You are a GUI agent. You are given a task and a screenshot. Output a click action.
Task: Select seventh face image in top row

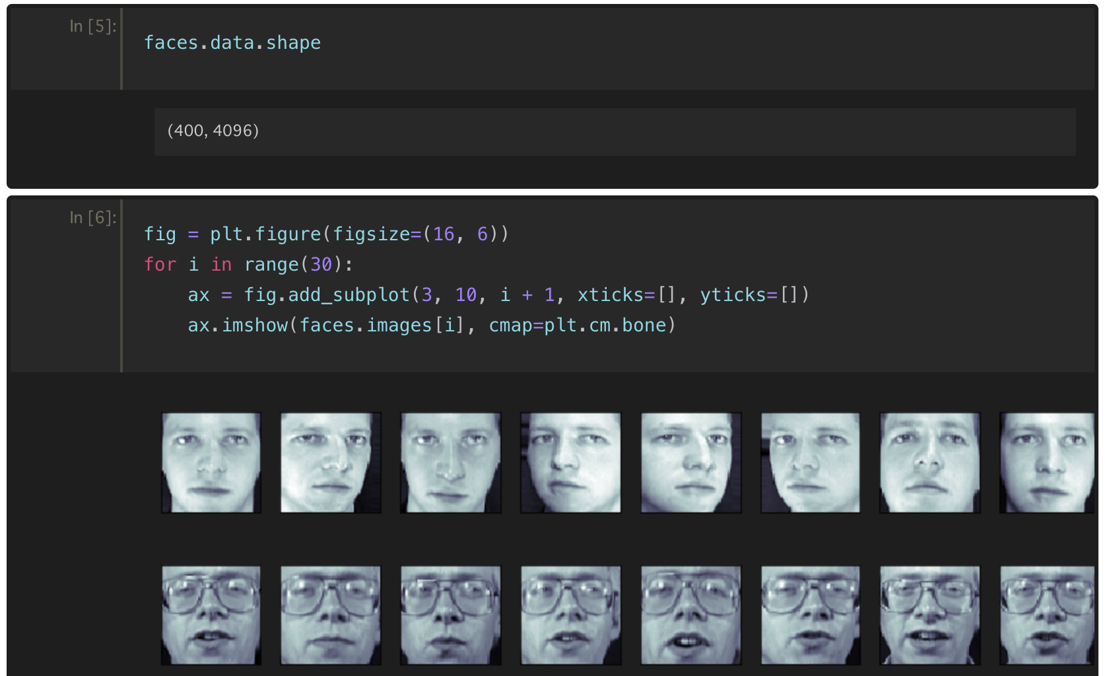click(930, 463)
